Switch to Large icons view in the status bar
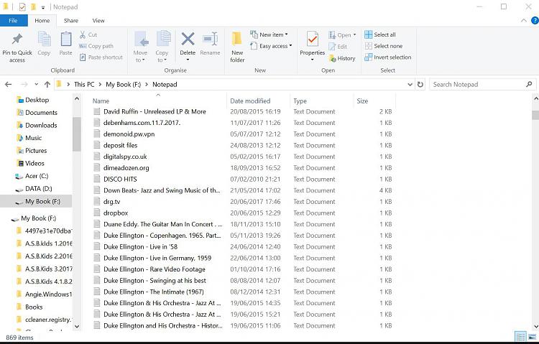539x344 pixels. point(532,336)
